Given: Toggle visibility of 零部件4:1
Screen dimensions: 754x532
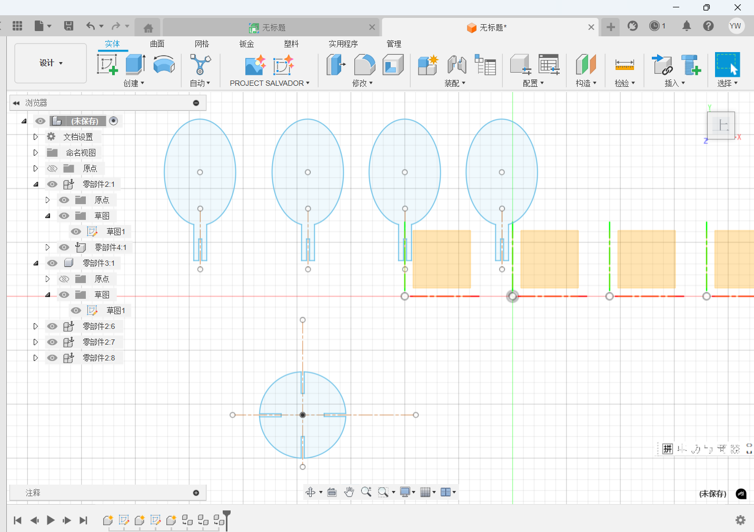Looking at the screenshot, I should (64, 247).
